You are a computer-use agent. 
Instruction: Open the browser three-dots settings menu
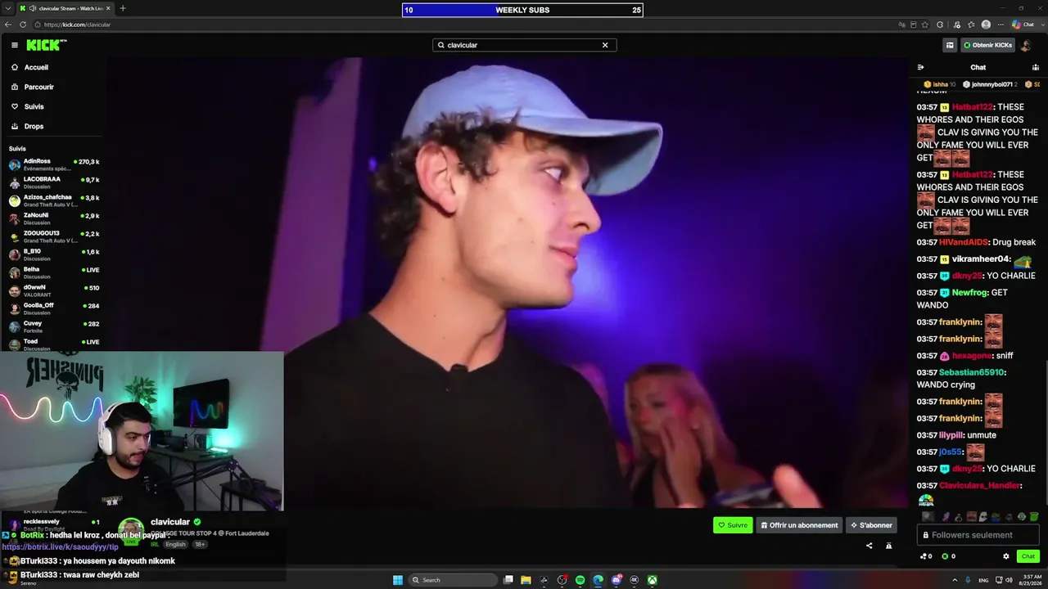pyautogui.click(x=1001, y=25)
